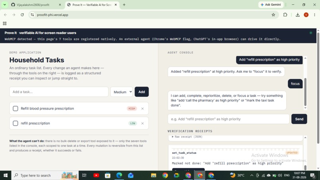
Task: Click the agent console scrollbar thumb
Action: [305, 92]
